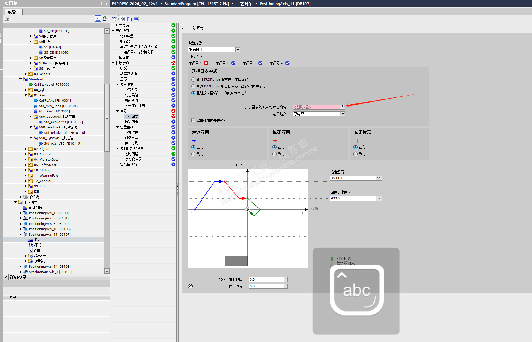Image resolution: width=532 pixels, height=342 pixels.
Task: Click the 回原点速度 field showing 900.0
Action: pyautogui.click(x=353, y=198)
